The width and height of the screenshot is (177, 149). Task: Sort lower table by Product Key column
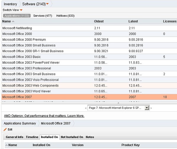(131, 145)
